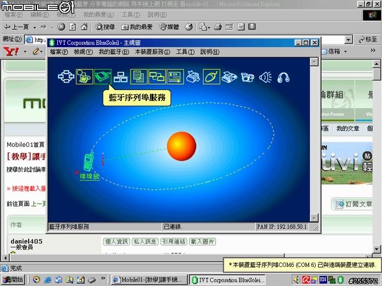Click the orange sun local device ball
Screen dimensions: 382x286
tap(181, 146)
